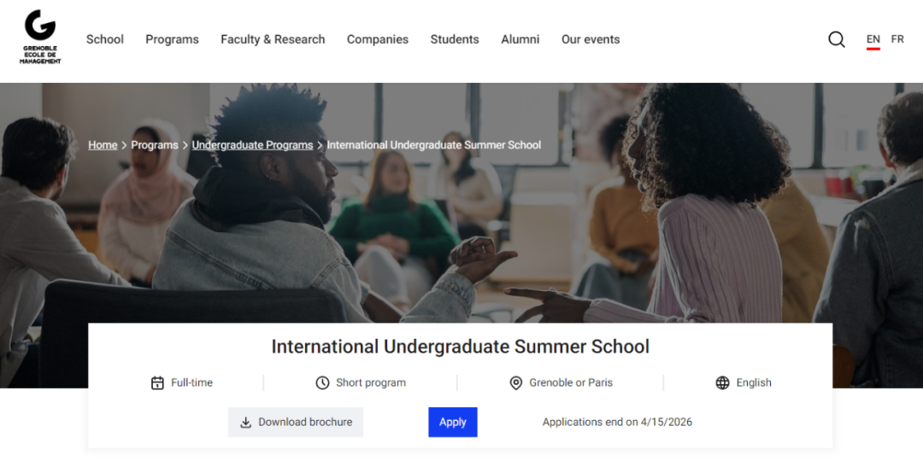Click the calendar icon beside Full-time
The height and width of the screenshot is (467, 923).
pos(157,382)
